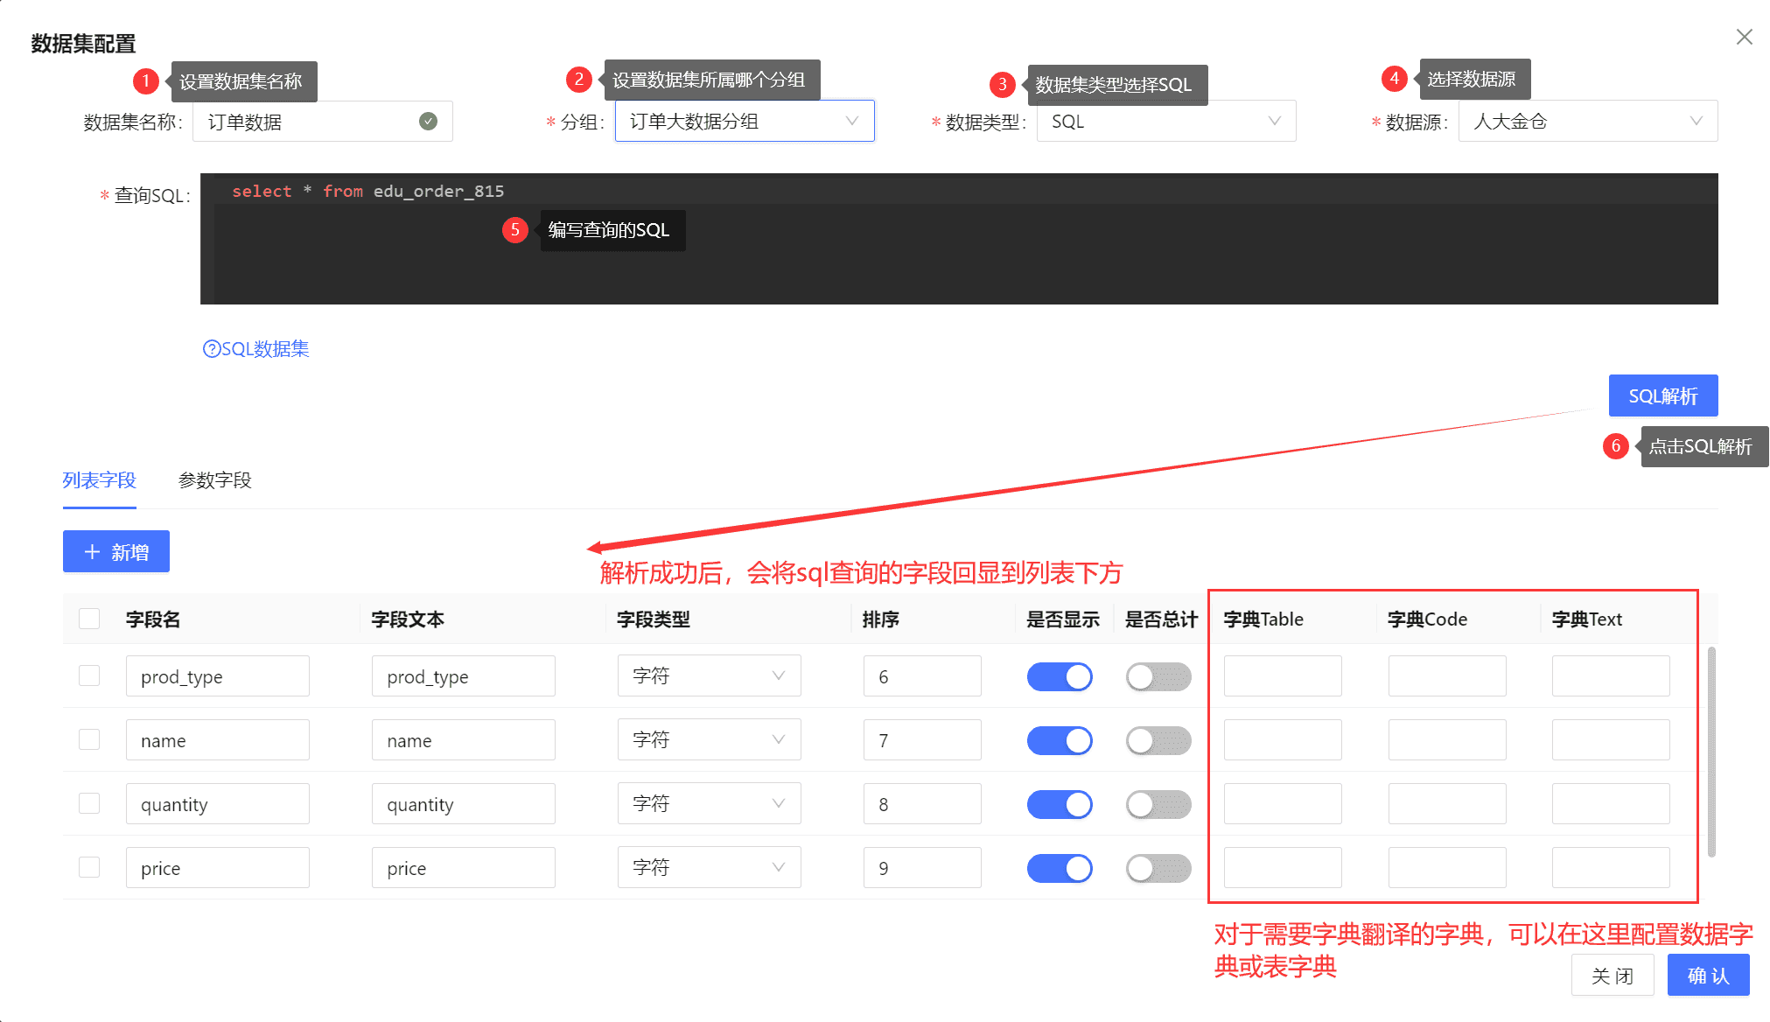Click the 确认 button

(x=1707, y=976)
